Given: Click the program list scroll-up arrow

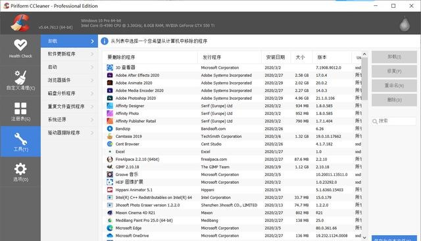Looking at the screenshot, I should (364, 54).
